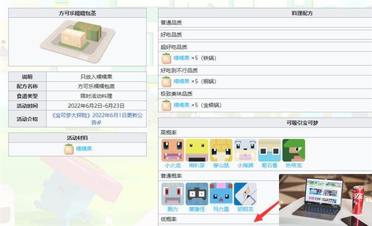Click the 方可乐糯糯包蒸 cell beside 配方名称
Image resolution: width=372 pixels, height=226 pixels.
point(96,87)
